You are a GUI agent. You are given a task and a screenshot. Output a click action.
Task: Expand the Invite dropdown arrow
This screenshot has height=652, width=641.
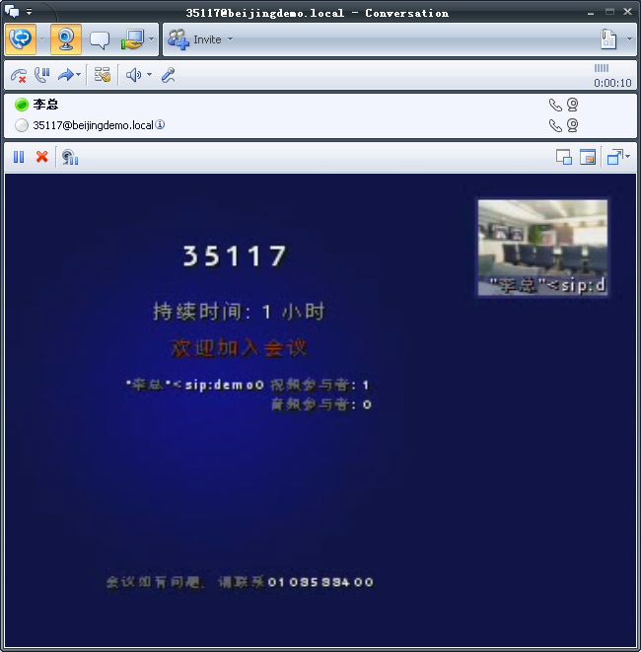click(231, 39)
